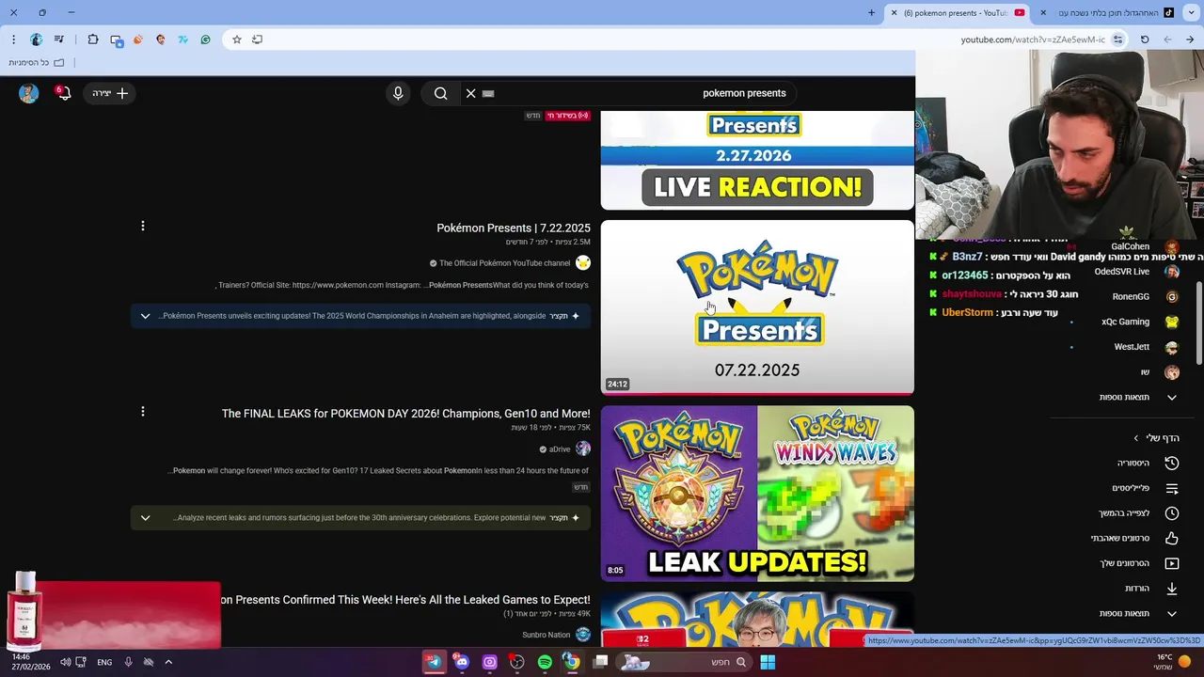This screenshot has height=677, width=1204.
Task: Open site information icon in address bar
Action: pos(1117,39)
